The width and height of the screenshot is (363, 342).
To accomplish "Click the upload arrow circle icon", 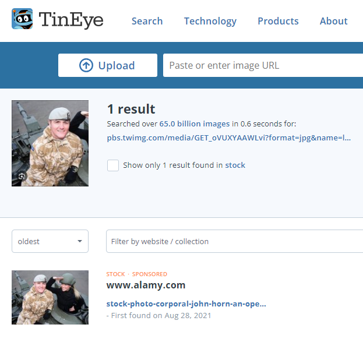I will point(86,65).
